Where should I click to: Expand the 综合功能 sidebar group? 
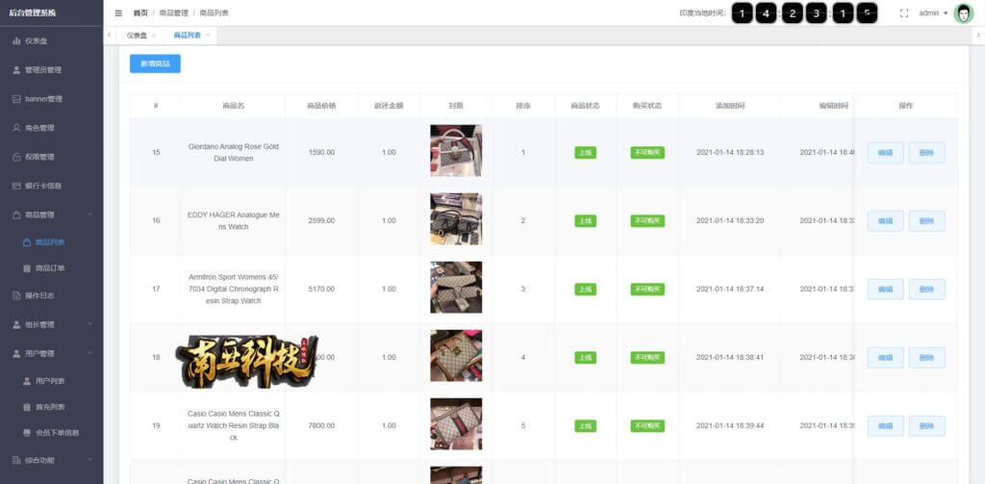pos(52,460)
